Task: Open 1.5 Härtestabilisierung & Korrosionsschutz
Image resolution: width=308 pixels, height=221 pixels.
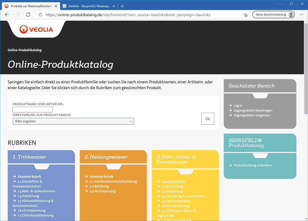Action: 33,203
